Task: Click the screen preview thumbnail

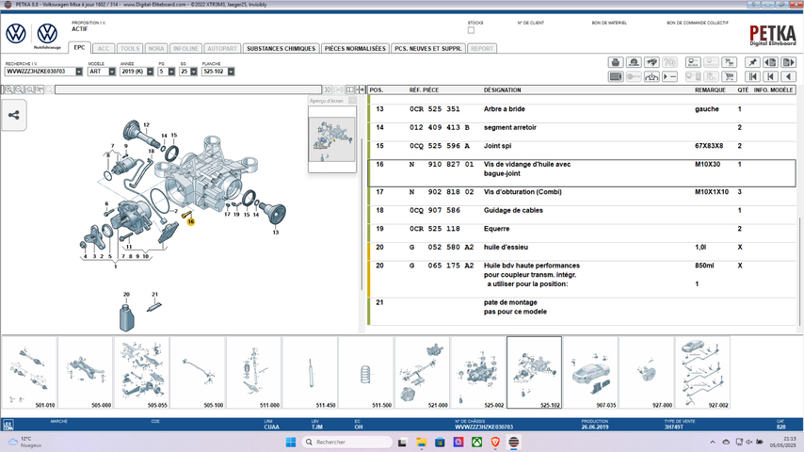Action: (331, 139)
